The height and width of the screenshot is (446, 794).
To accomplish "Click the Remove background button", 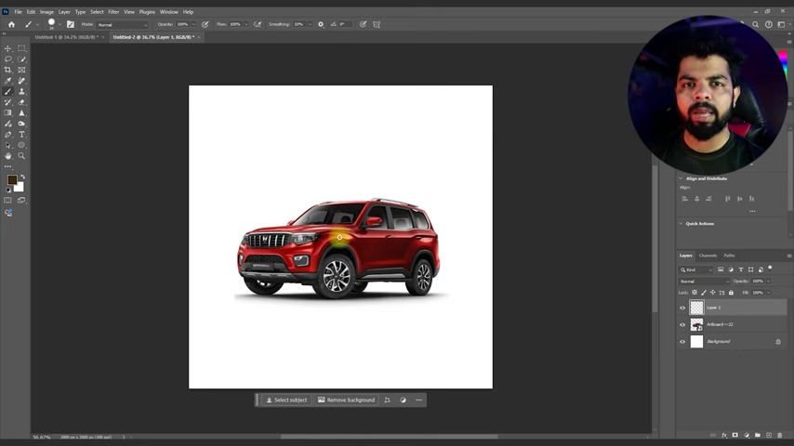I will coord(347,400).
